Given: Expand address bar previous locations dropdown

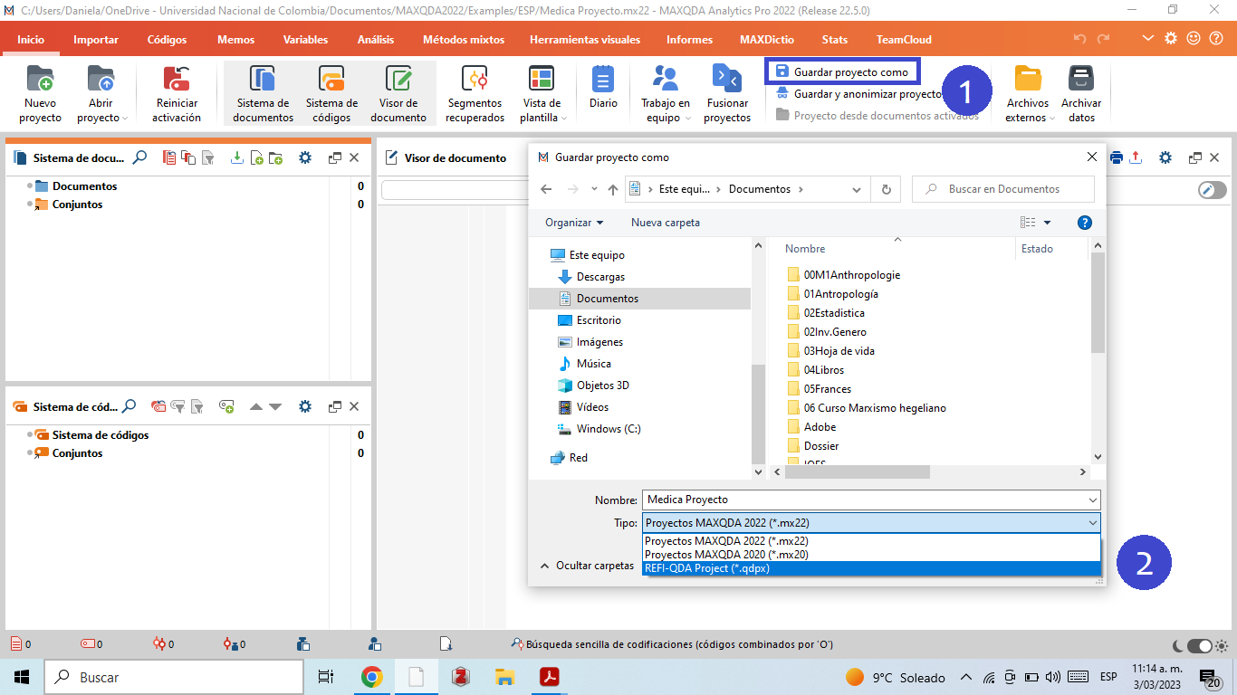Looking at the screenshot, I should click(x=857, y=189).
